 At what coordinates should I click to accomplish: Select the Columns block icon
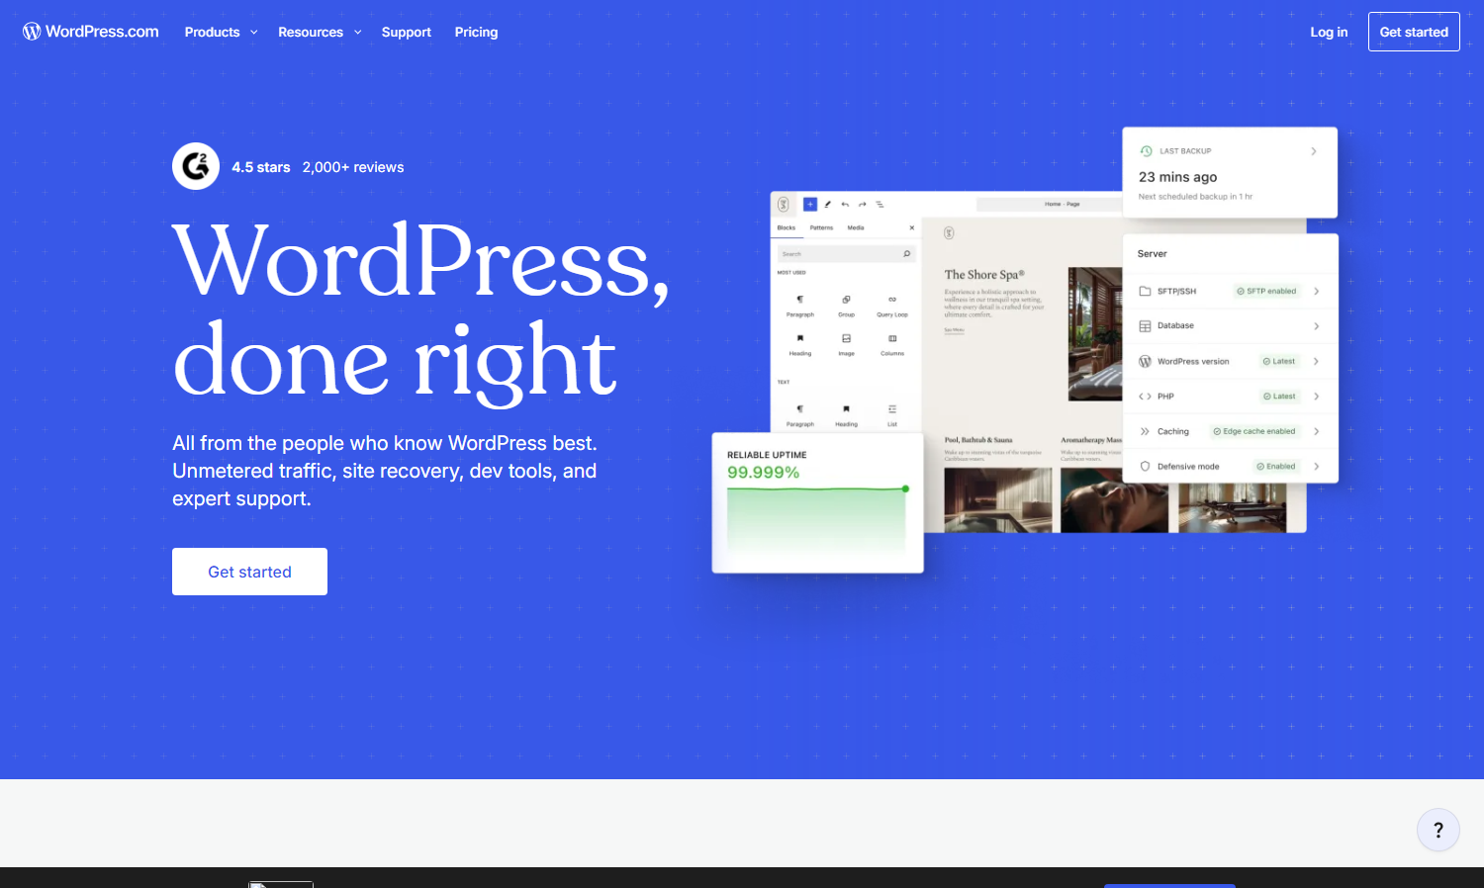pos(892,338)
